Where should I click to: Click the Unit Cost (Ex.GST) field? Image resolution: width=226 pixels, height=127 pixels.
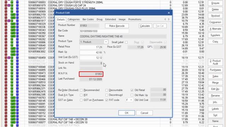point(91,58)
